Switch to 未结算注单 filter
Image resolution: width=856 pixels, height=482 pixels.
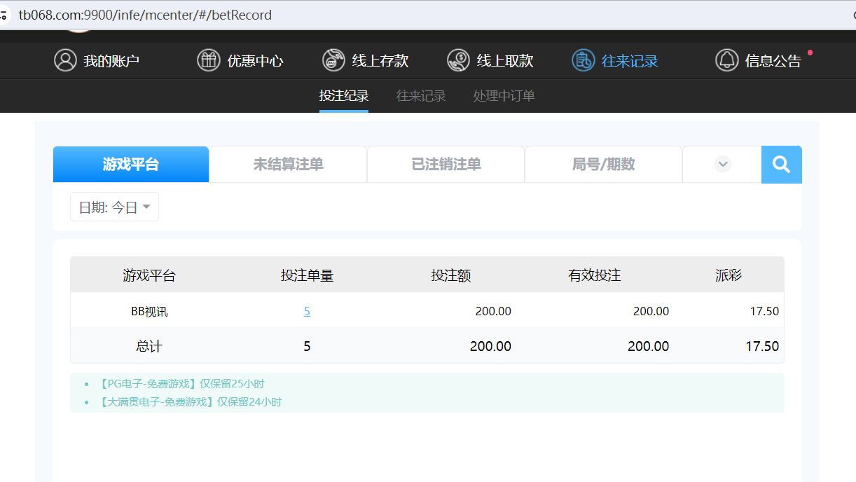click(x=288, y=164)
